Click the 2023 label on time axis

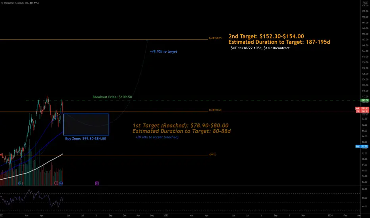(166, 215)
